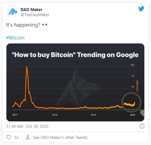Click the 2017 search peak on chart
151x145 pixels.
coord(27,67)
